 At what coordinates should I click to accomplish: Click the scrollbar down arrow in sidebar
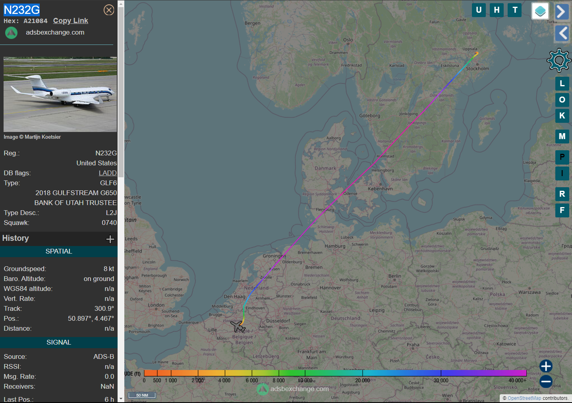(121, 399)
